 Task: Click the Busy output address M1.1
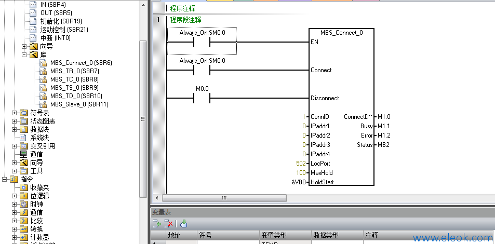point(384,126)
